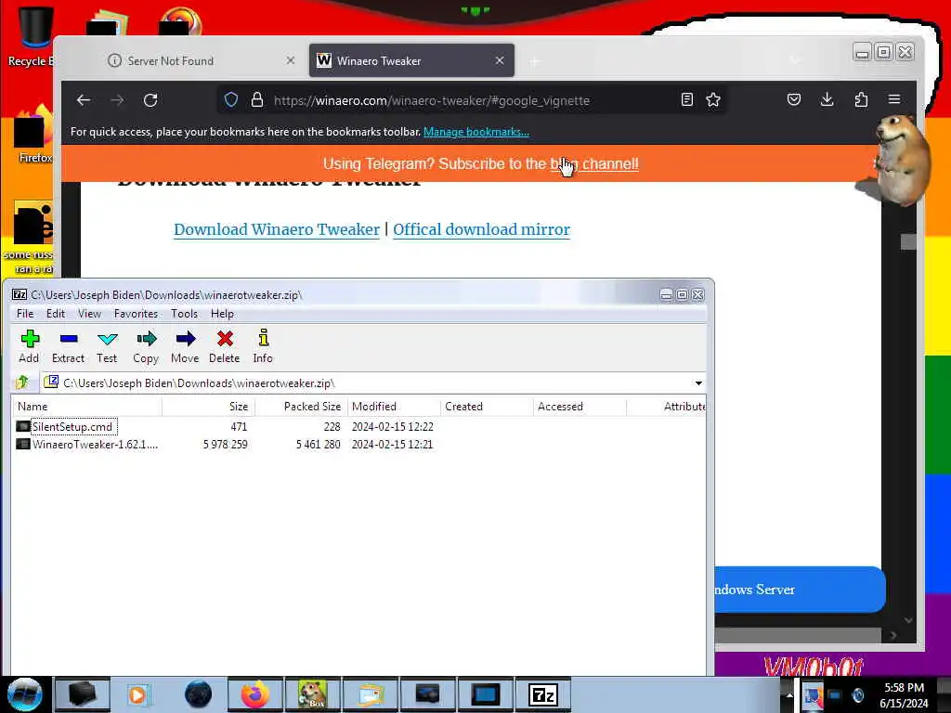The width and height of the screenshot is (951, 713).
Task: Open the File menu in 7-Zip
Action: [x=25, y=314]
